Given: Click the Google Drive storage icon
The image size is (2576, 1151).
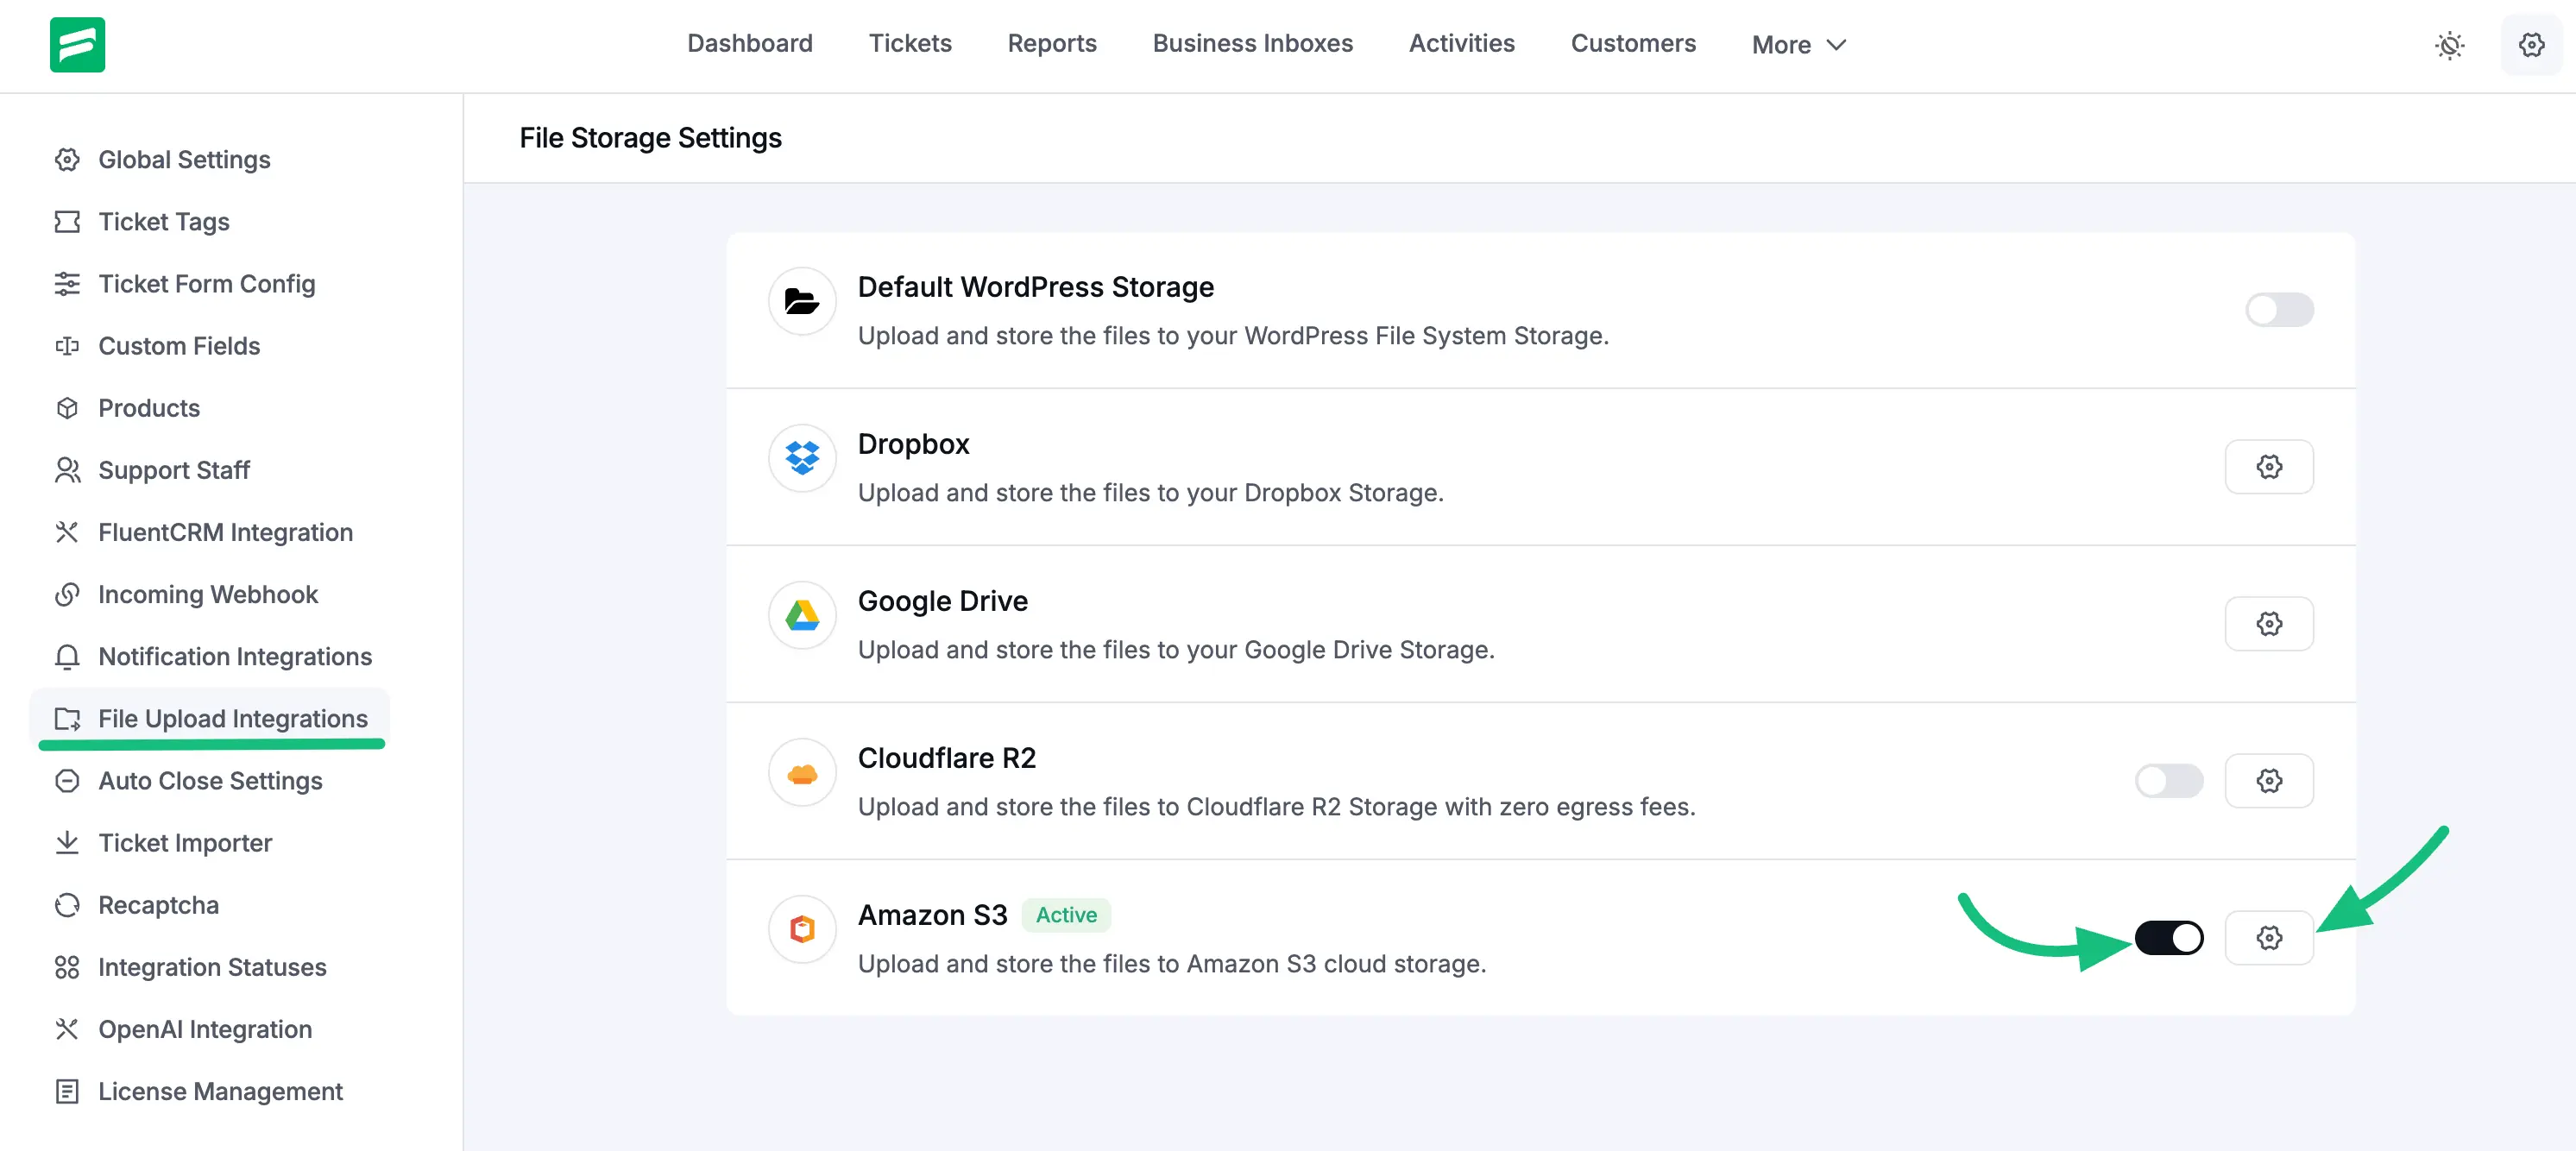Looking at the screenshot, I should click(801, 615).
